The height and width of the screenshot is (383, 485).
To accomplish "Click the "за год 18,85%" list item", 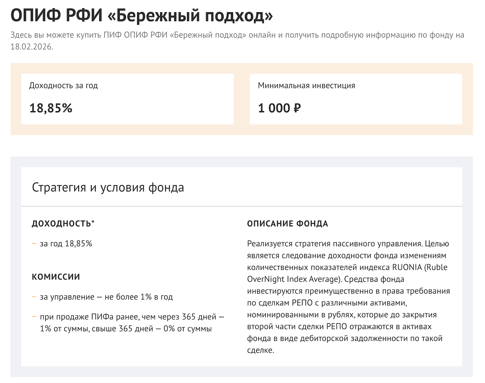I will click(66, 244).
